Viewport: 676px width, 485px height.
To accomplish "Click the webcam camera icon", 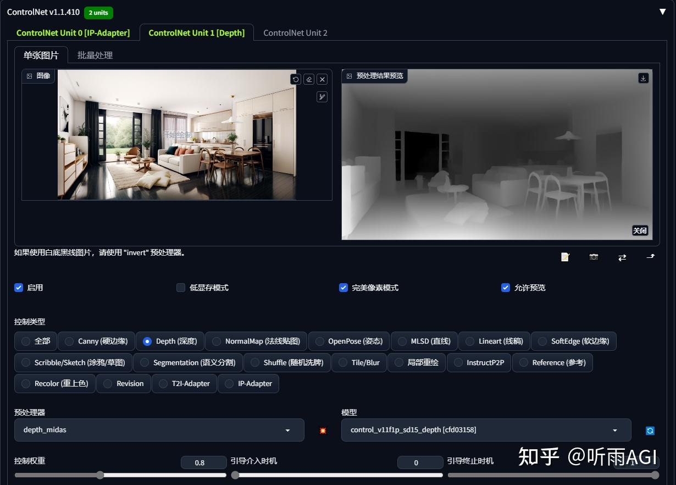I will [594, 257].
